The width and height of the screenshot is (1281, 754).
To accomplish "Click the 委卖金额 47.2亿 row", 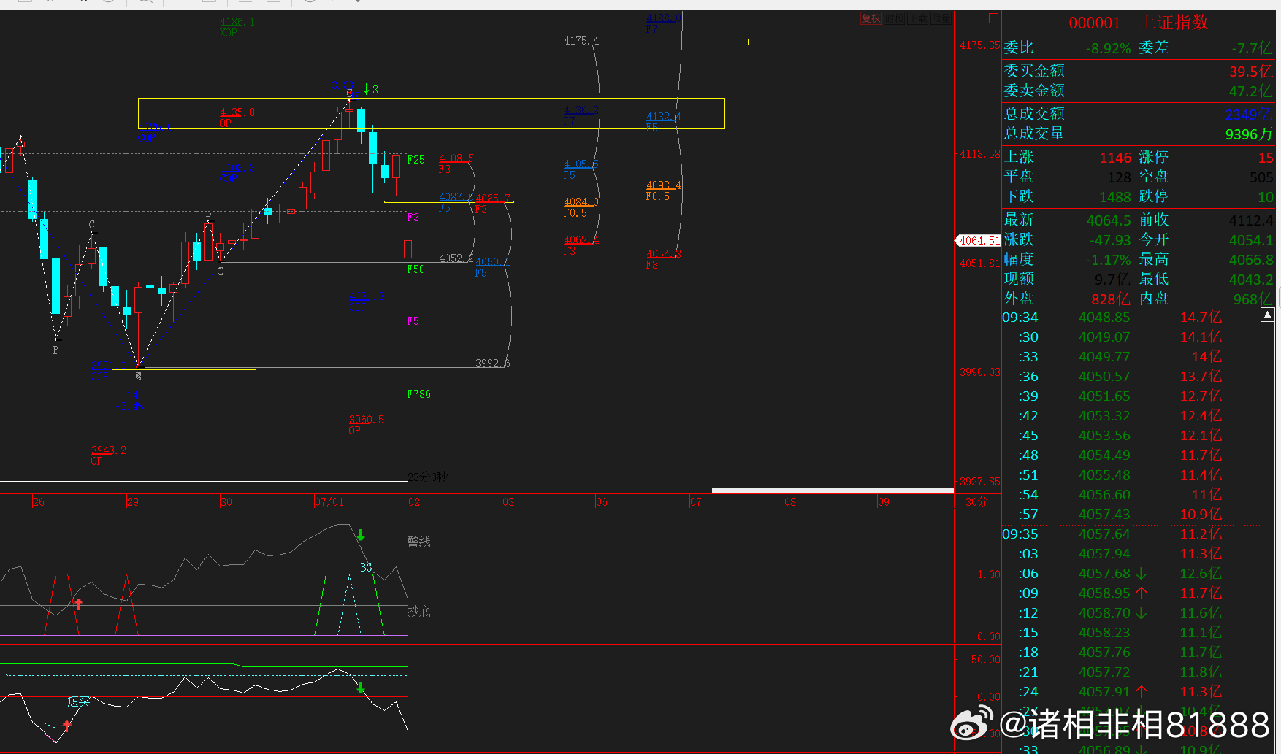I will pos(1138,91).
